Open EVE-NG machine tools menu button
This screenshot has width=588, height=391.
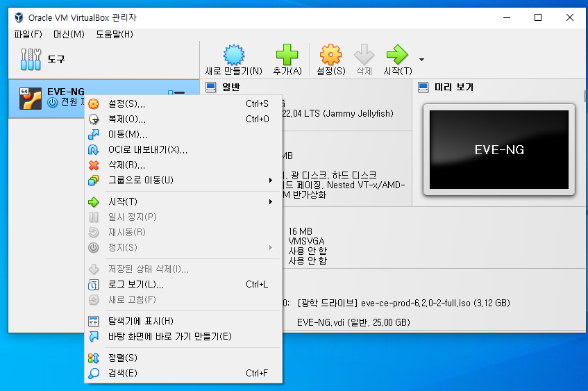pyautogui.click(x=176, y=92)
